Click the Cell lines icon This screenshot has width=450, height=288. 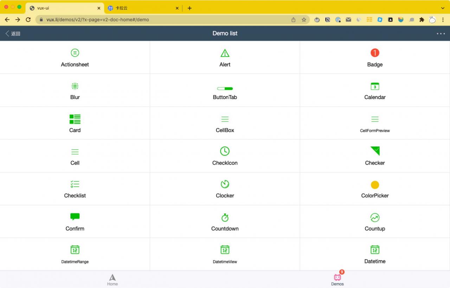click(x=75, y=152)
